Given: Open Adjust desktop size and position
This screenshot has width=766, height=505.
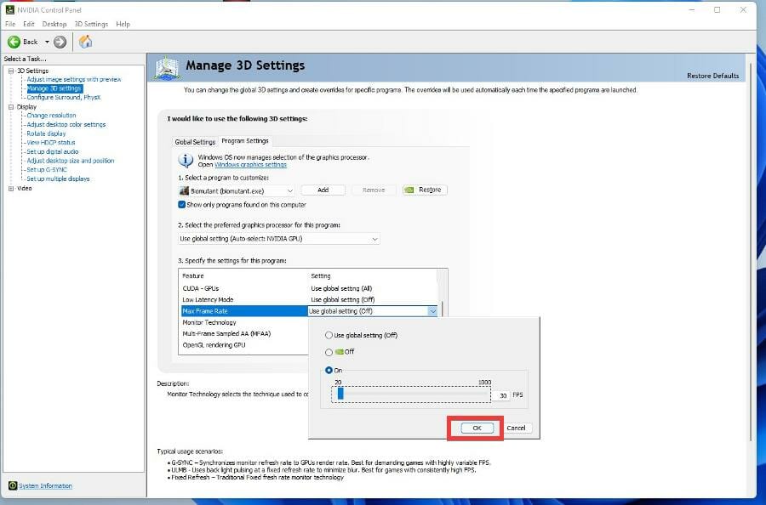Looking at the screenshot, I should point(71,161).
